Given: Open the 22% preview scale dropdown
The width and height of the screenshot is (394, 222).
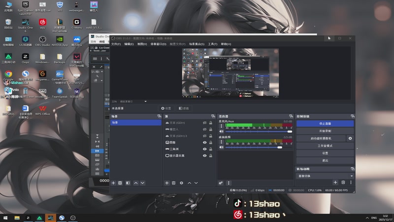Looking at the screenshot, I should click(145, 102).
